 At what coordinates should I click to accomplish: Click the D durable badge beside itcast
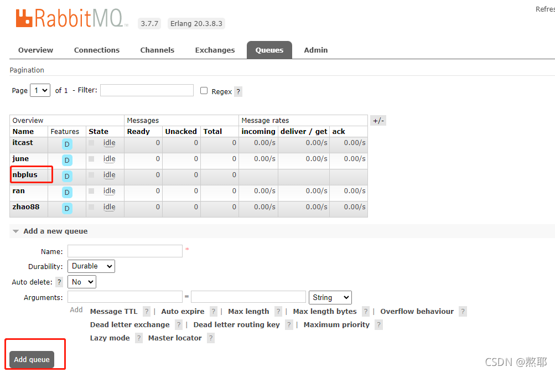(66, 143)
